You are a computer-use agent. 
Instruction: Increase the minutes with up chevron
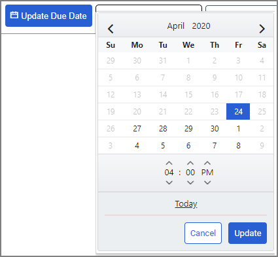pyautogui.click(x=190, y=163)
